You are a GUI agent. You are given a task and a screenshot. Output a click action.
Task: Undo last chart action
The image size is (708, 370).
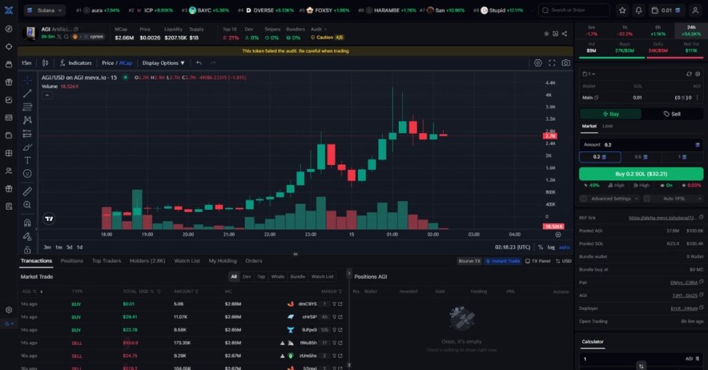(x=199, y=63)
